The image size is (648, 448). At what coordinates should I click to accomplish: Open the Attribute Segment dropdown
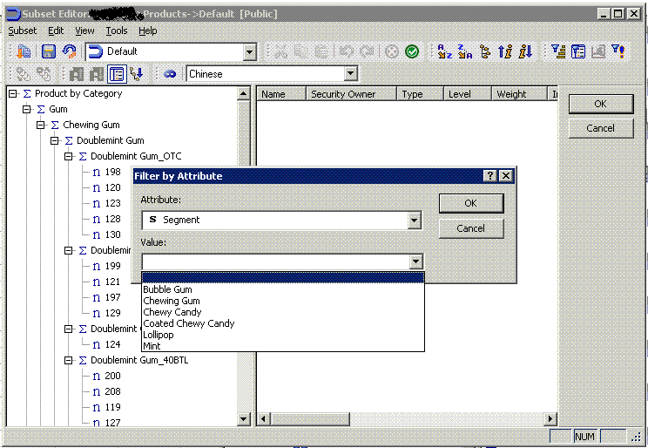[x=415, y=221]
